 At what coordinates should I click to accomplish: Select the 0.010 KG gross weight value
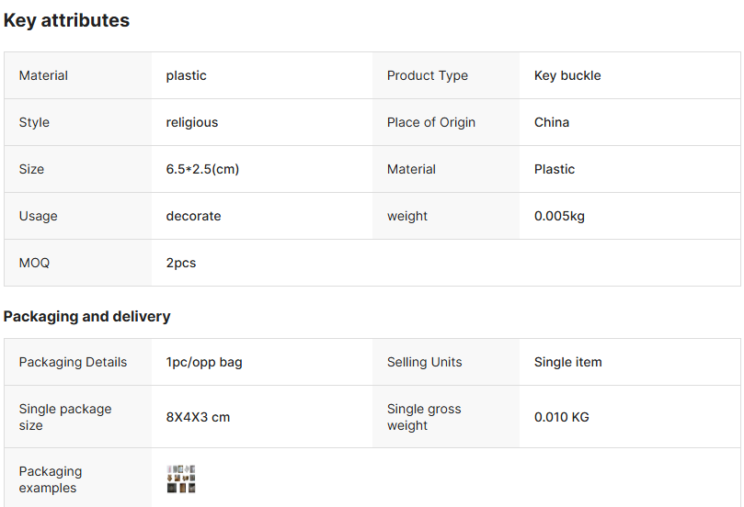click(x=562, y=417)
